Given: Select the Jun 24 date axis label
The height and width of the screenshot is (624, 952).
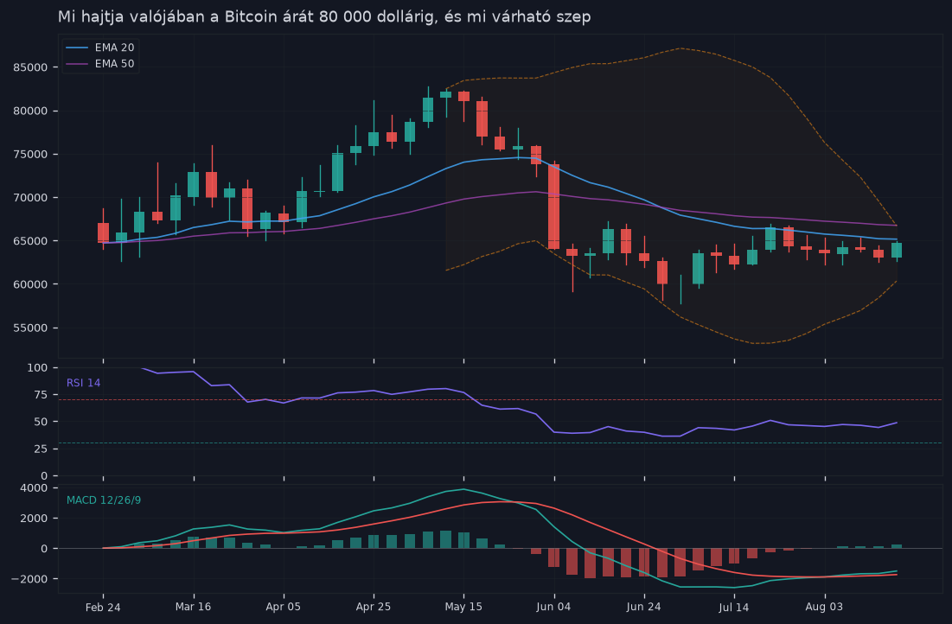Looking at the screenshot, I should pyautogui.click(x=644, y=607).
